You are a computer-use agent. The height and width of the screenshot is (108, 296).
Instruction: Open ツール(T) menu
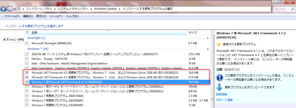(56, 16)
